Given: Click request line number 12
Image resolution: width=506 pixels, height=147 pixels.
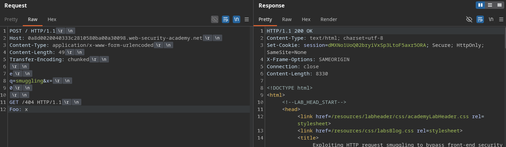Looking at the screenshot, I should coord(3,109).
